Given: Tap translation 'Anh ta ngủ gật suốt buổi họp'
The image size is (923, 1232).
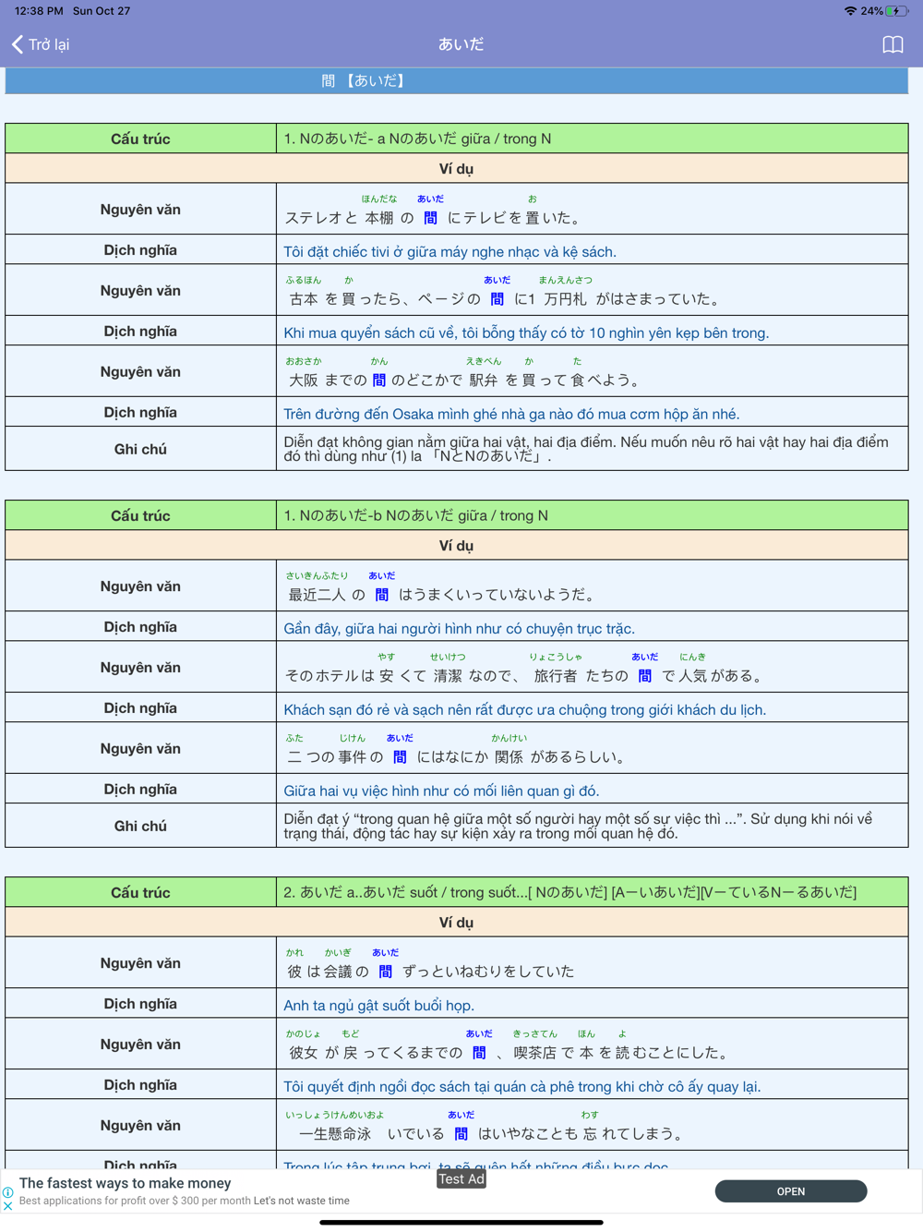Looking at the screenshot, I should point(378,1005).
